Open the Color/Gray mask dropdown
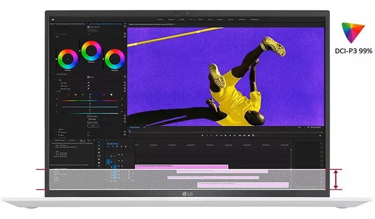This screenshot has width=375, height=219. coord(97,119)
